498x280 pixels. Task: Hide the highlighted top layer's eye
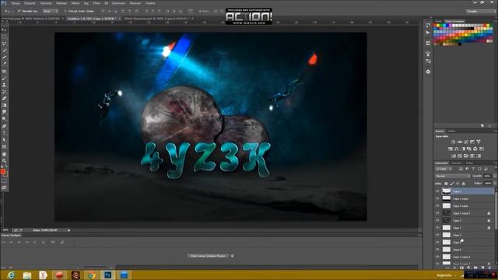[x=437, y=191]
